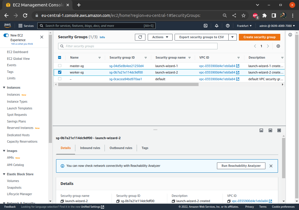Toggle the select-all checkbox in the table header
The image size is (299, 210).
coord(60,57)
